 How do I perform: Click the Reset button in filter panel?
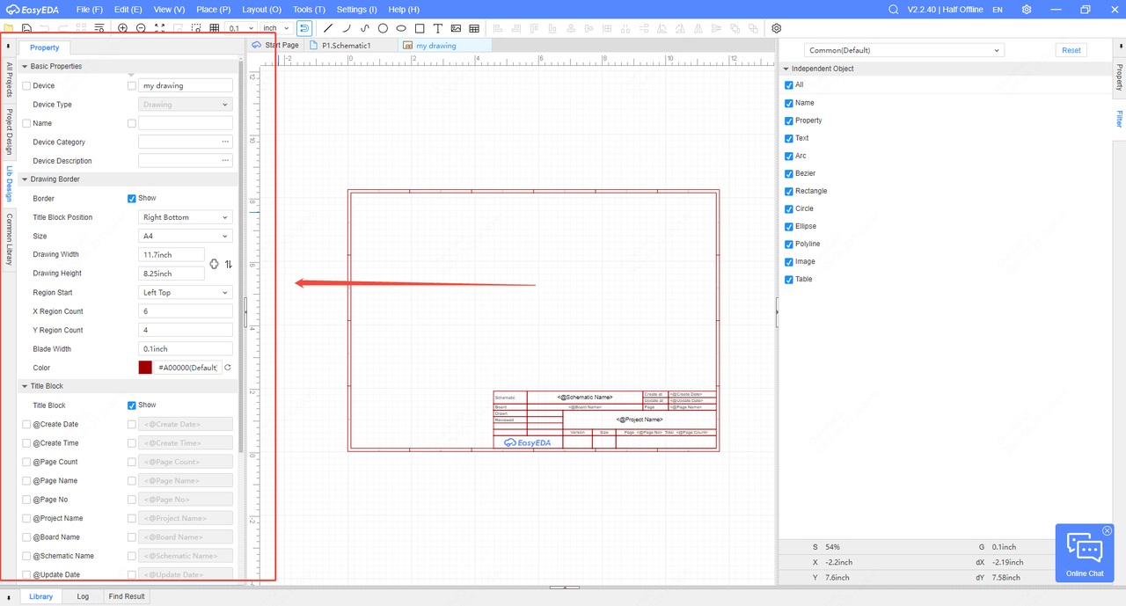1071,50
